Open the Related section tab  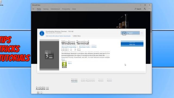point(109,81)
